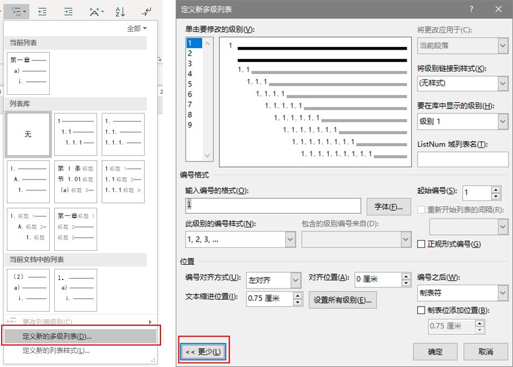Open the 全部 filter dropdown
Viewport: 513px width, 367px height.
click(x=137, y=28)
